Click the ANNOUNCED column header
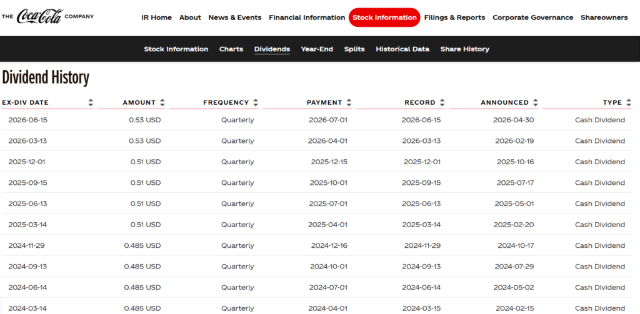 504,103
